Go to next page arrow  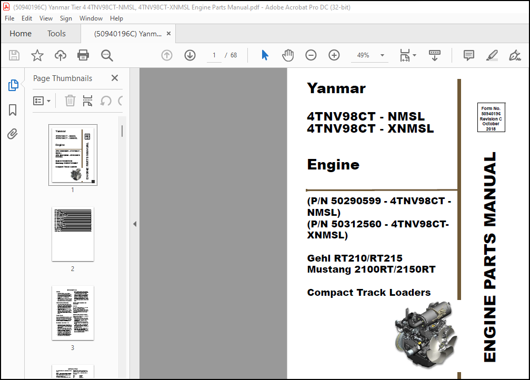[190, 55]
